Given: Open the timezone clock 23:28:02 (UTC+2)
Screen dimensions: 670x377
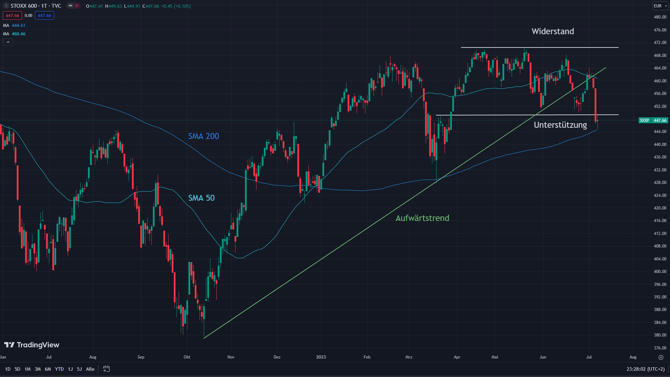Looking at the screenshot, I should (646, 369).
